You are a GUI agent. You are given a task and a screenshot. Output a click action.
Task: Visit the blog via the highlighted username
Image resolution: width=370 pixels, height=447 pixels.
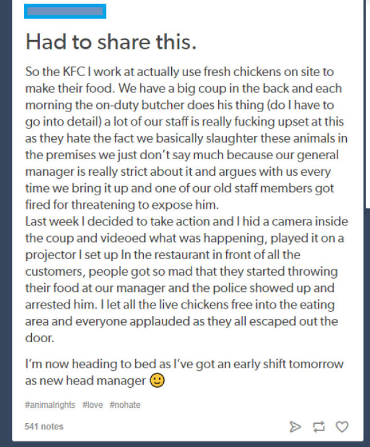tap(64, 11)
